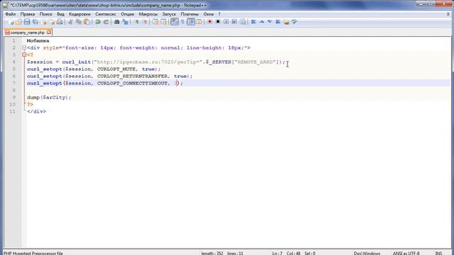Click the Cut scissors icon
The width and height of the screenshot is (454, 255).
[70, 22]
